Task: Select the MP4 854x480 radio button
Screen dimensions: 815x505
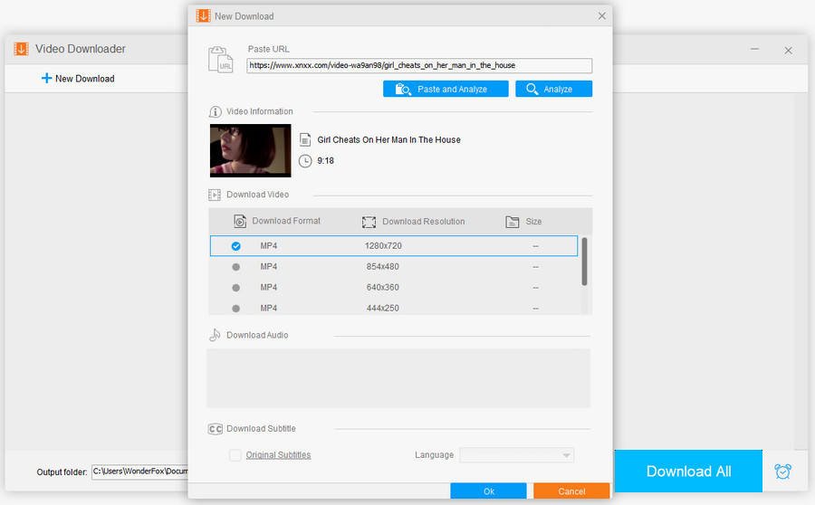Action: (236, 267)
